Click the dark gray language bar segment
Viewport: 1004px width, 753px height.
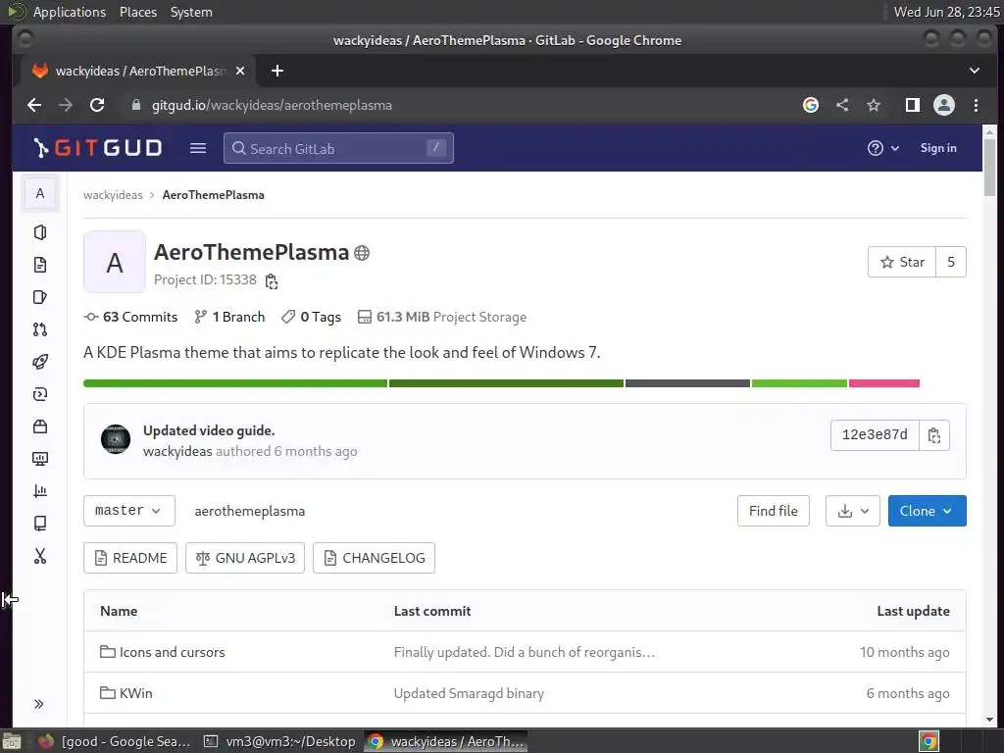(687, 383)
